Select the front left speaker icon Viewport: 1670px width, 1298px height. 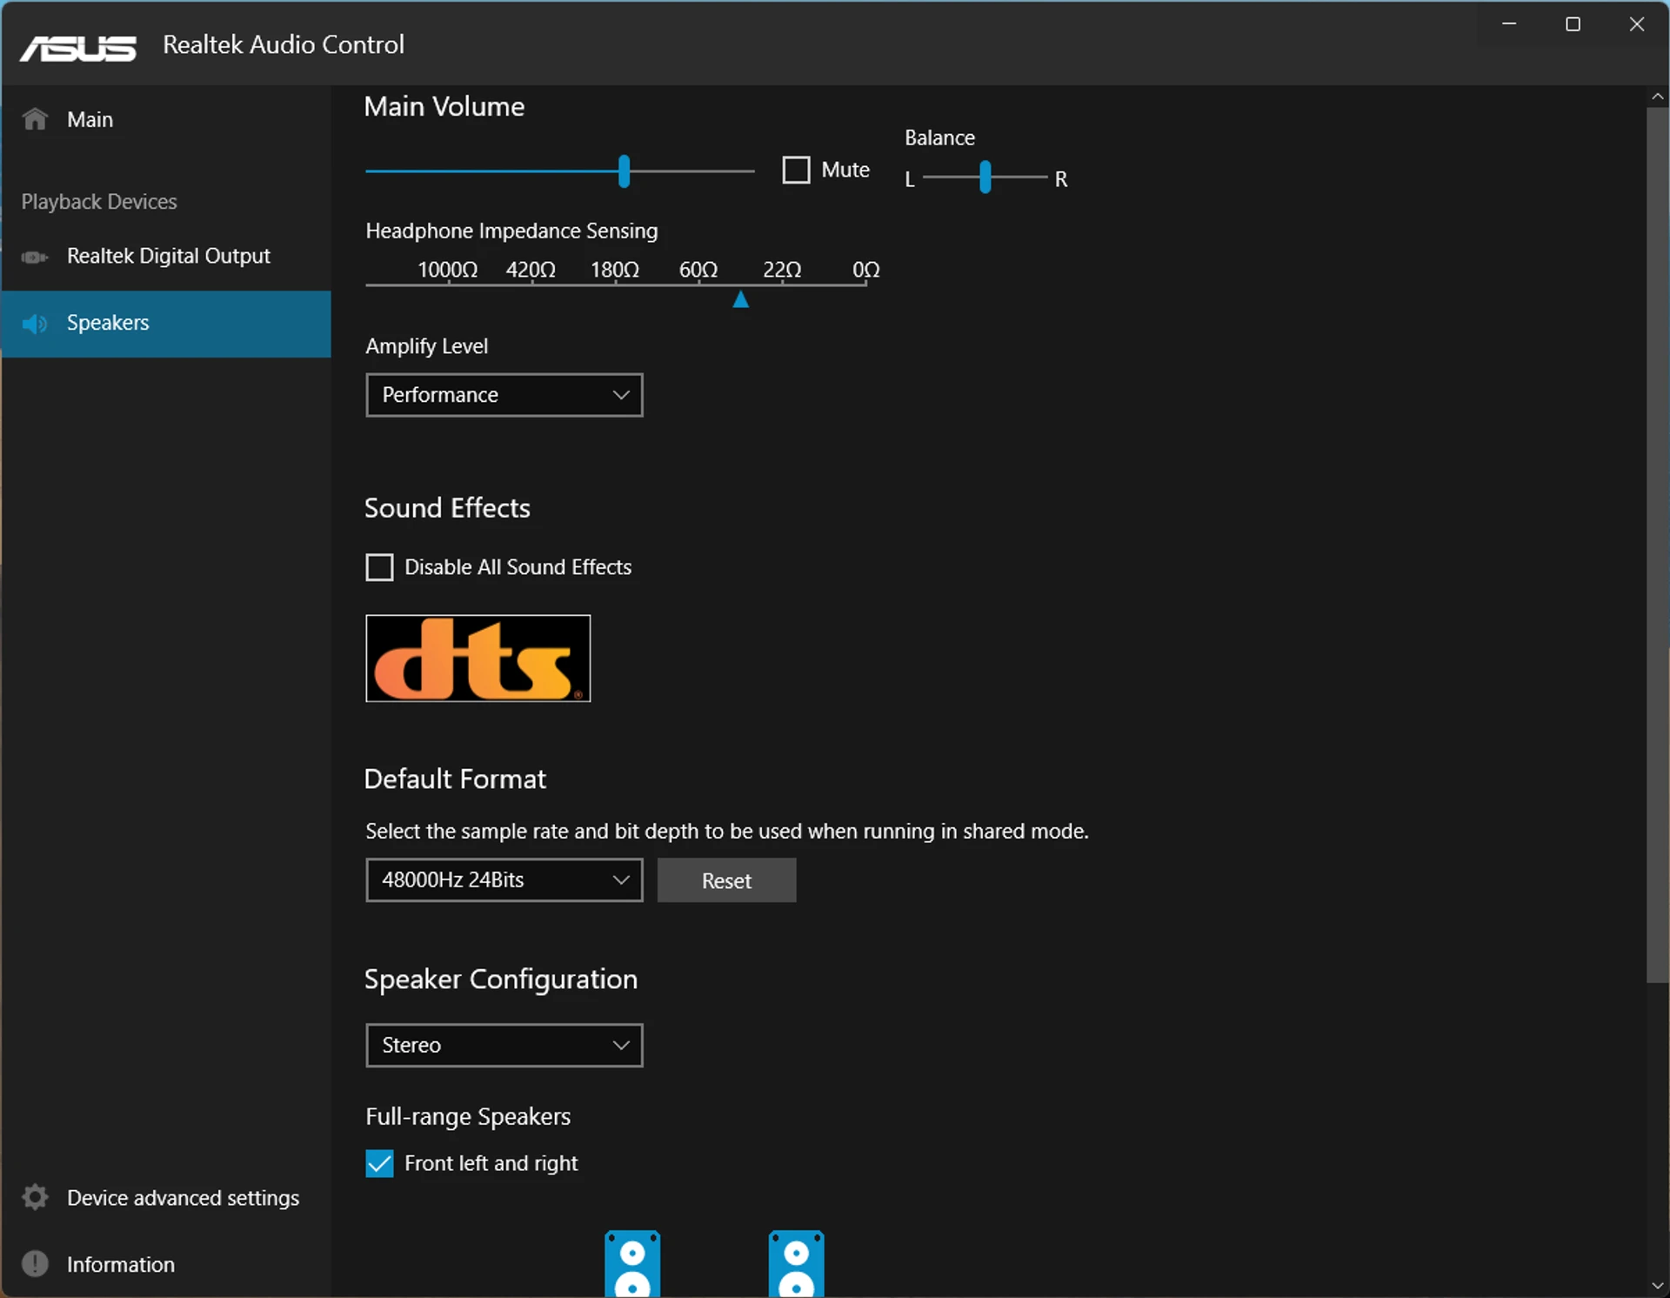pyautogui.click(x=632, y=1264)
